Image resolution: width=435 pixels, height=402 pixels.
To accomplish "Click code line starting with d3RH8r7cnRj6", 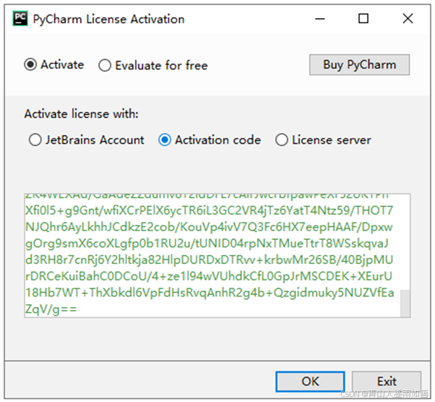I will (209, 260).
